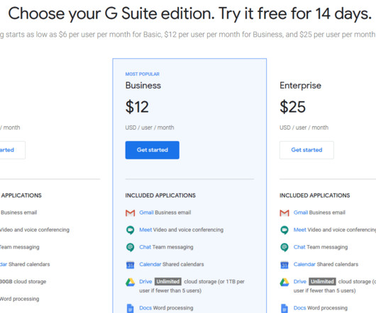This screenshot has width=376, height=313.
Task: Click 'USD / user / month' under $25
Action: tap(304, 127)
